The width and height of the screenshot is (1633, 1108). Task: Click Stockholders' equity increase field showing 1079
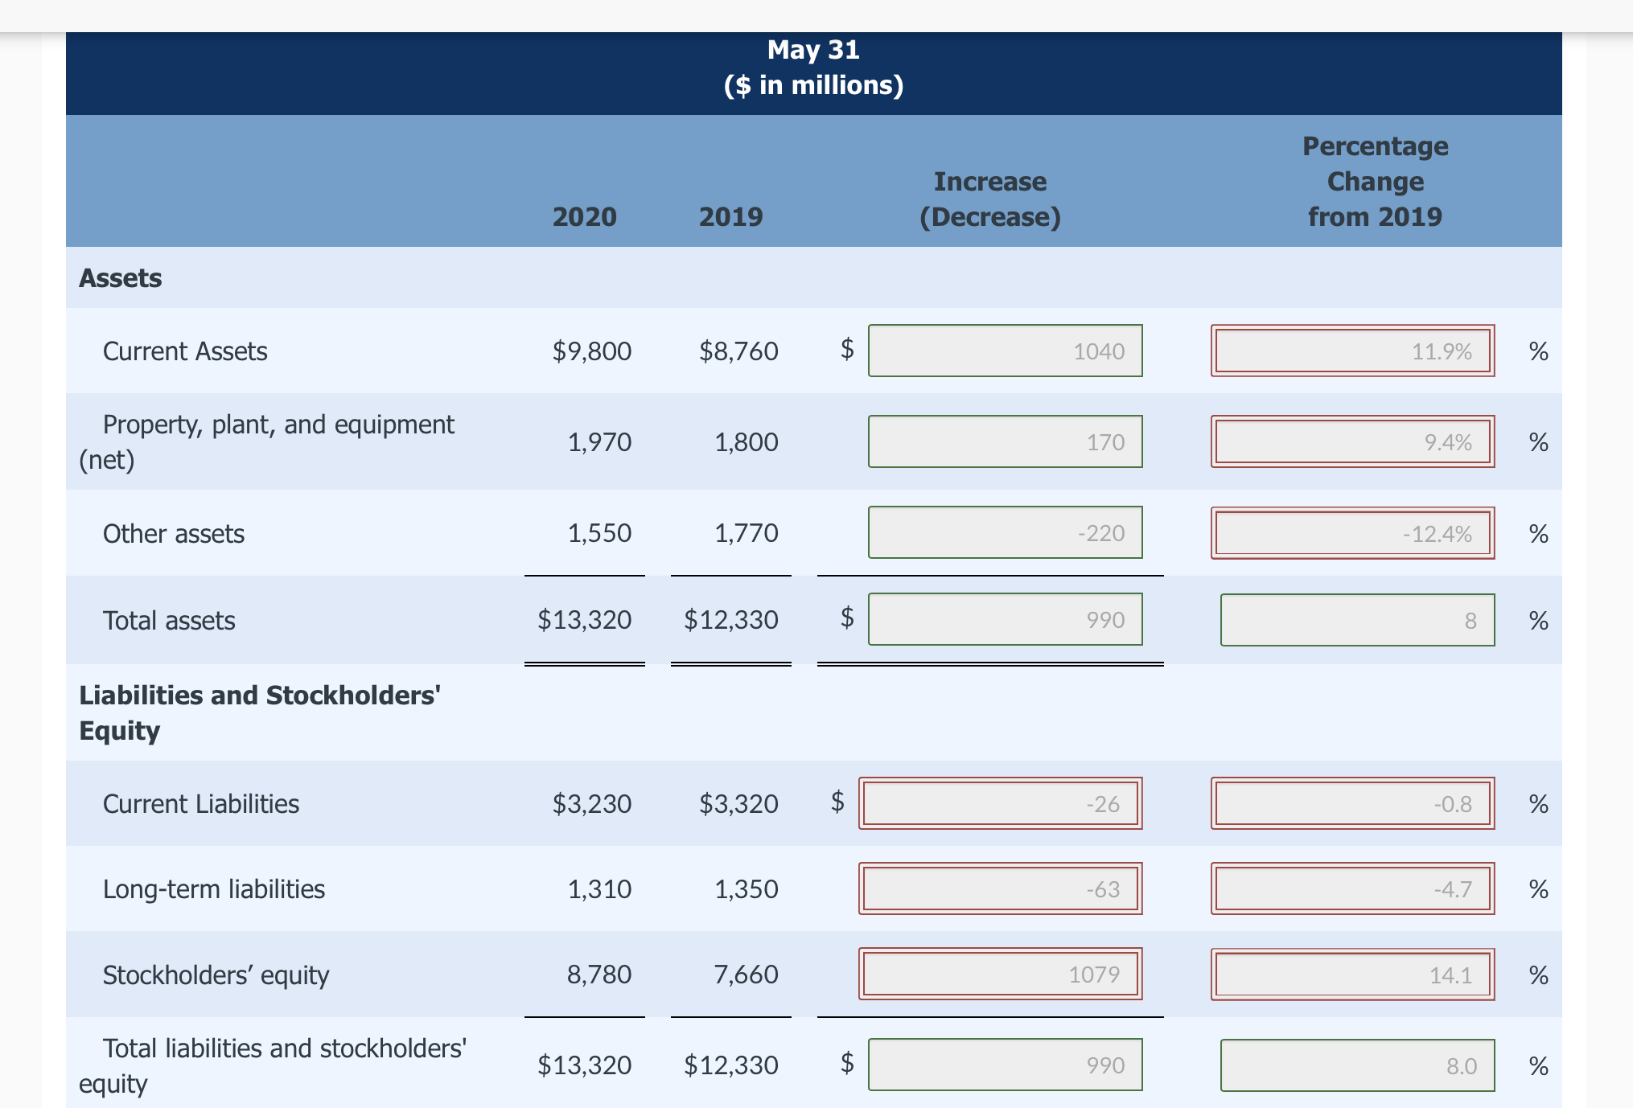[1000, 974]
